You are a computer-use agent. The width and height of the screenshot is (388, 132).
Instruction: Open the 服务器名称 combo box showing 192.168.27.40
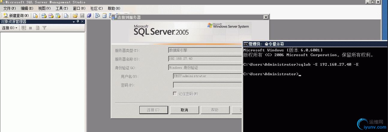coord(205,59)
